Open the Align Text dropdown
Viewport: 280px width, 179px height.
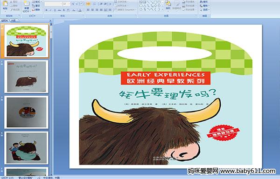point(121,6)
